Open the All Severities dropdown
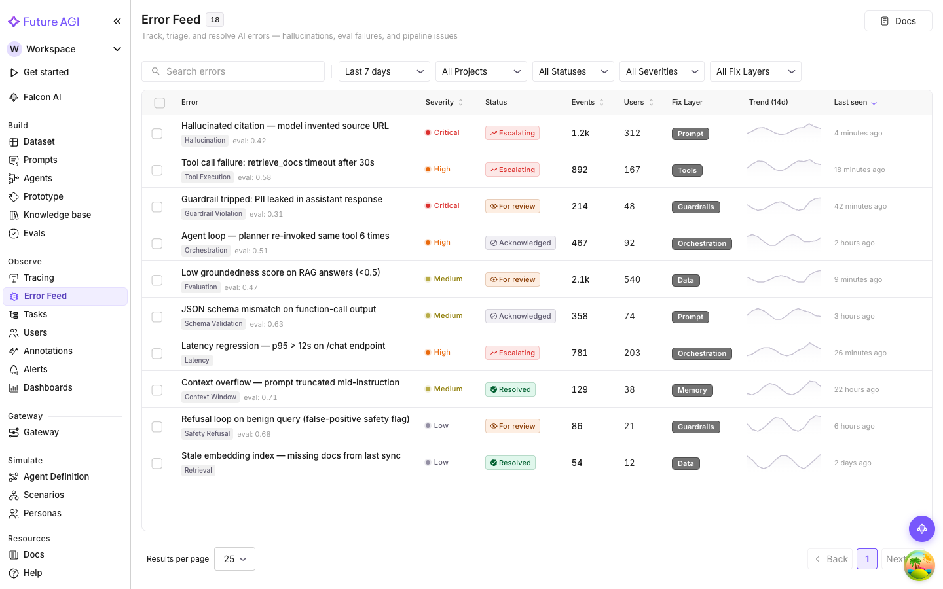The image size is (943, 589). 662,71
